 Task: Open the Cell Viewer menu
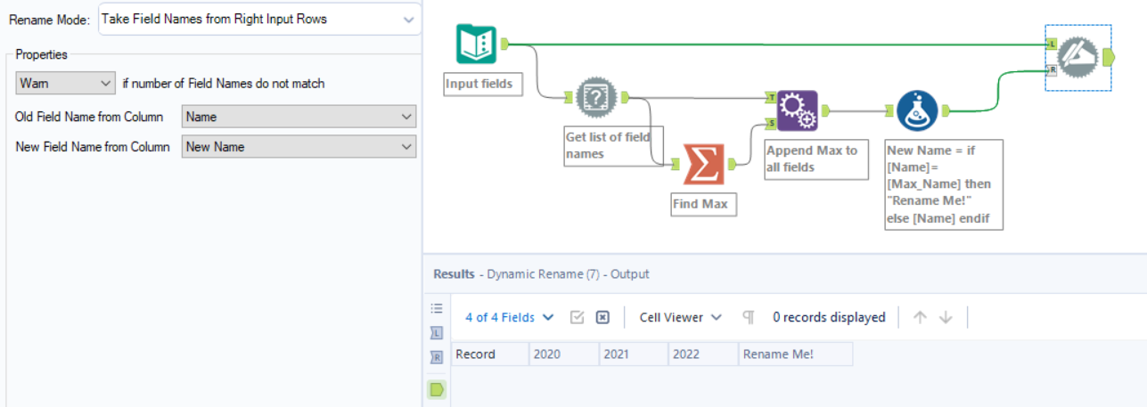[x=680, y=317]
